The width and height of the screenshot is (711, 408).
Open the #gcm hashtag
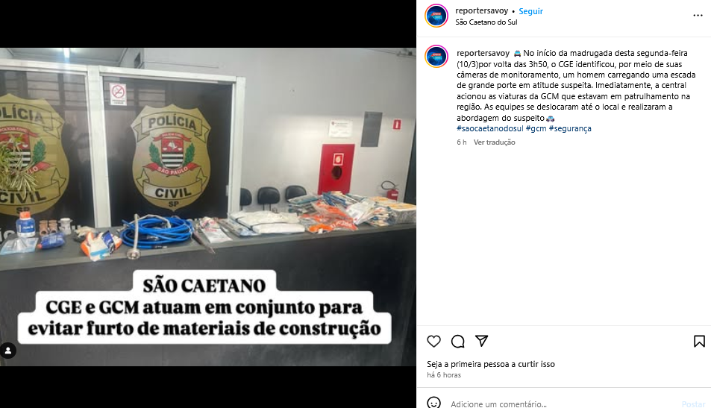coord(536,129)
